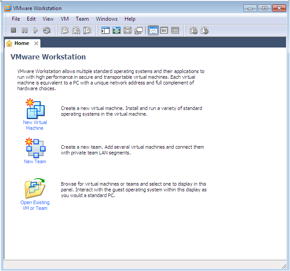Select the Console view icon

click(x=175, y=30)
